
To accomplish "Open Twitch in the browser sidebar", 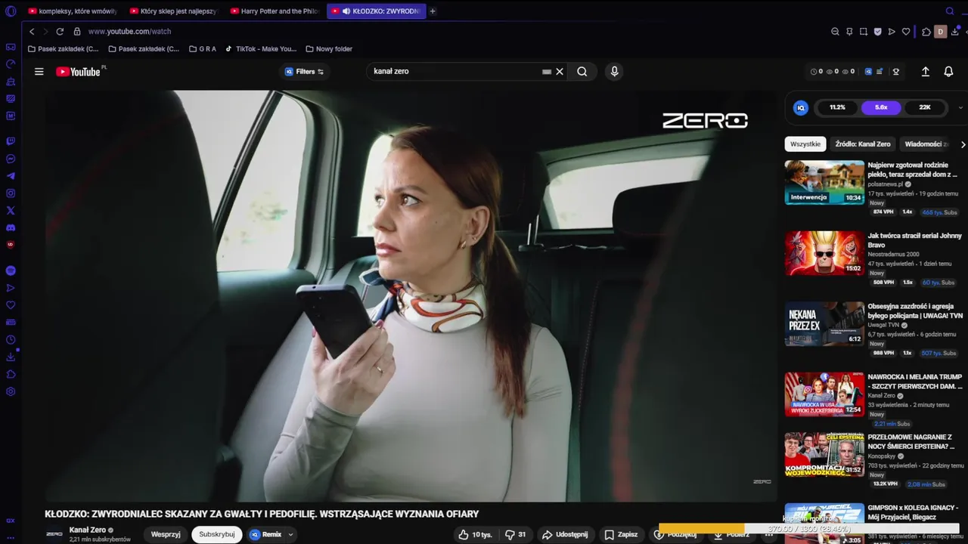I will click(11, 141).
